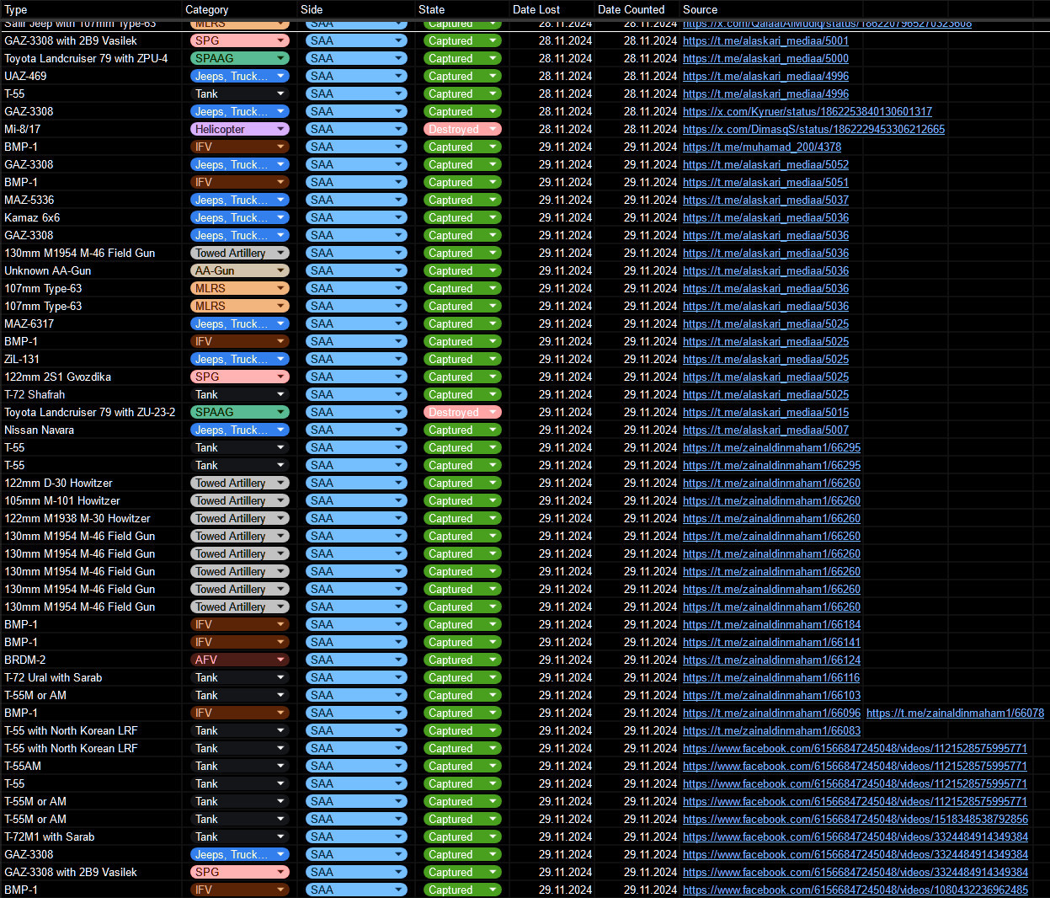1050x898 pixels.
Task: Open the Facebook video 1080432236962485 link
Action: coord(855,890)
